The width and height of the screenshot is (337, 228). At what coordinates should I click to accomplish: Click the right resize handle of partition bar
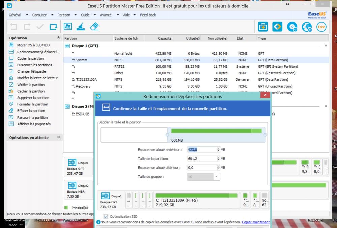point(265,135)
